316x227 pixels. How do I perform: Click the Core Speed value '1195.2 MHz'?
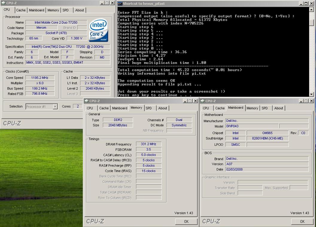pos(40,78)
